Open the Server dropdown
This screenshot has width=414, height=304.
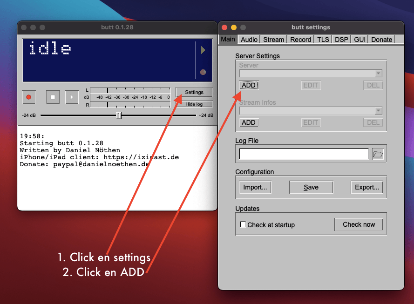[311, 73]
